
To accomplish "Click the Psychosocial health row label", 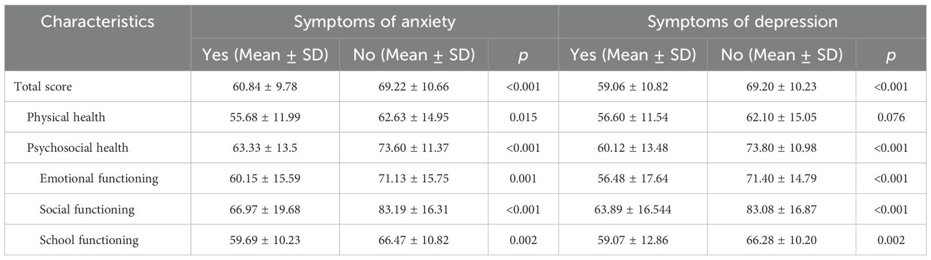I will (78, 148).
